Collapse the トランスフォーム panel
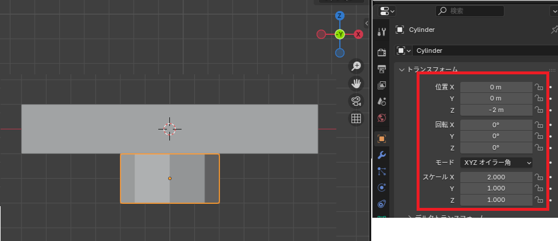Viewport: 558px width, 241px height. (x=401, y=70)
